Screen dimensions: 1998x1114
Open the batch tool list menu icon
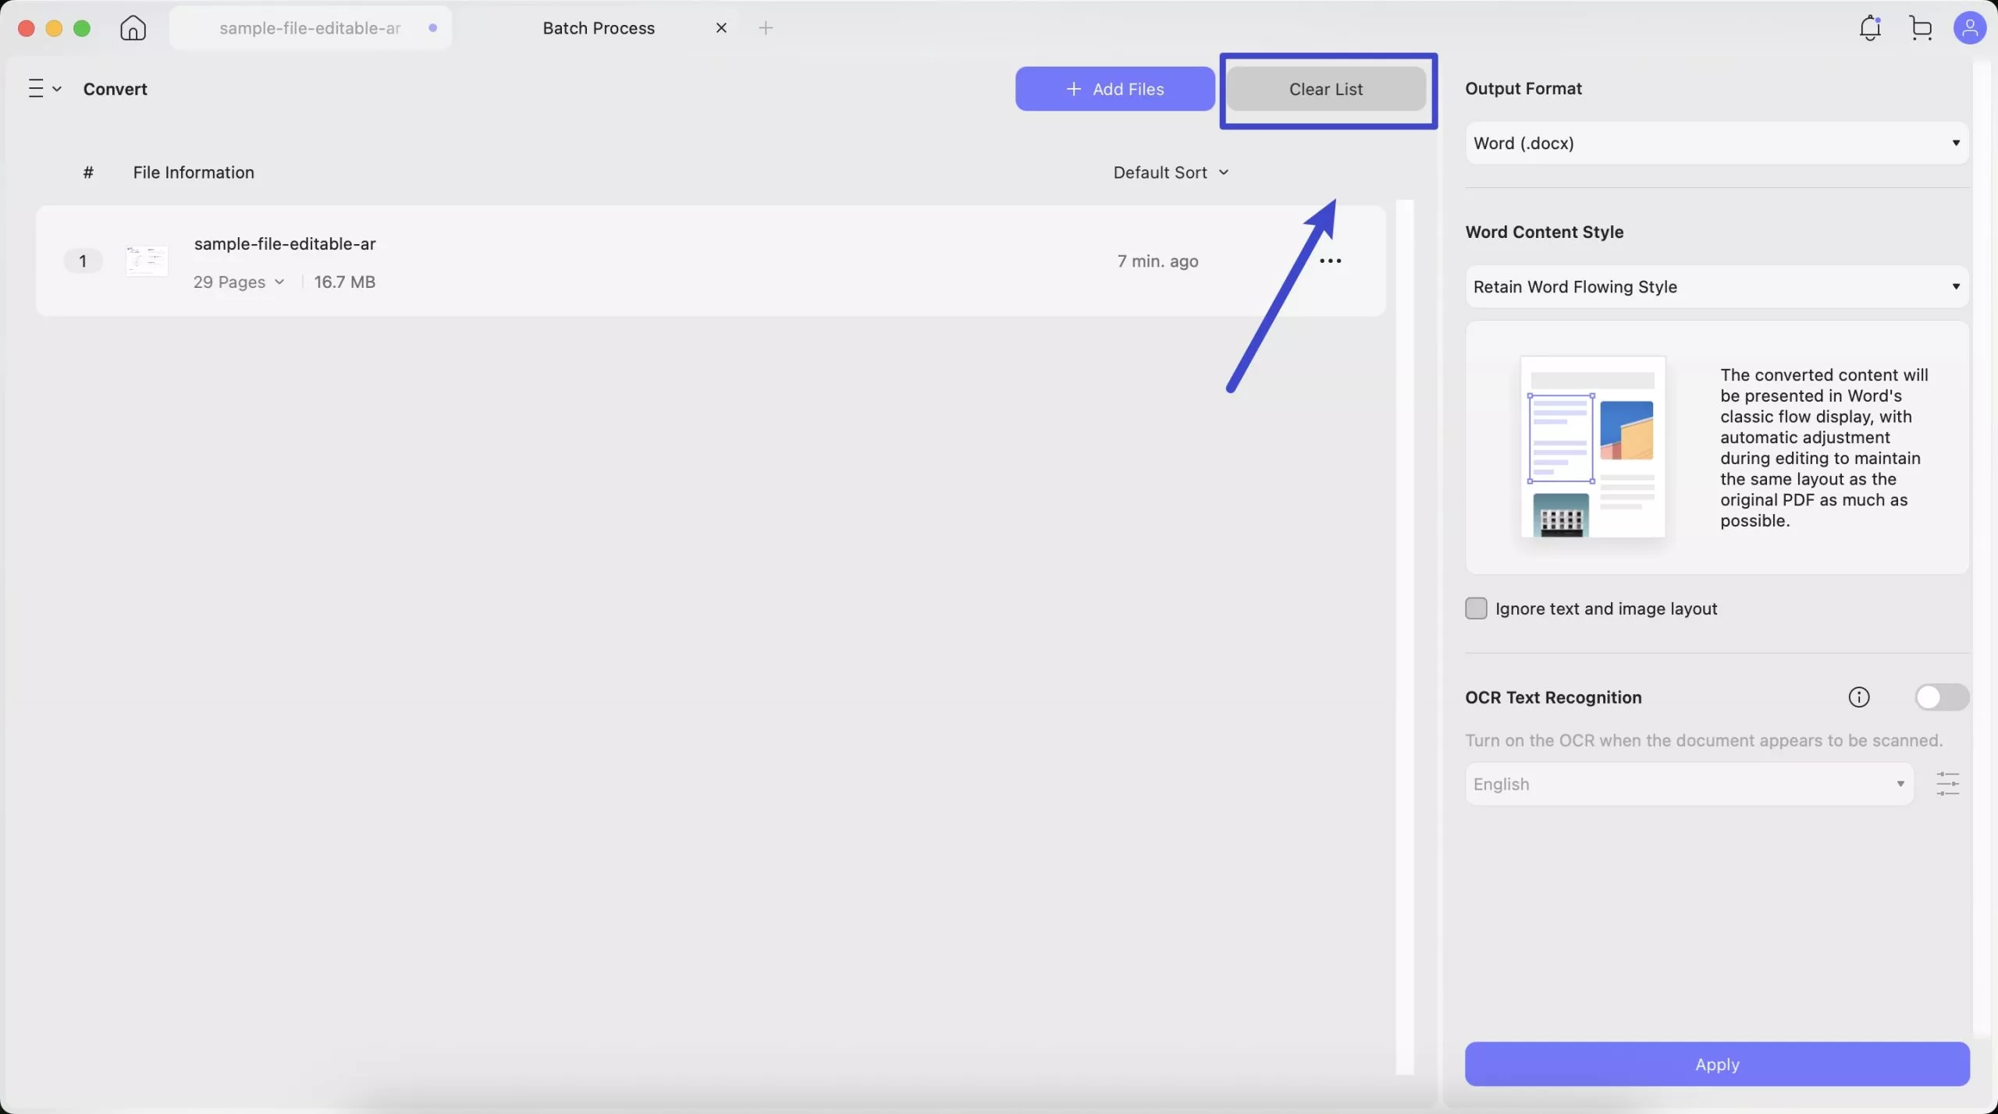[x=44, y=88]
